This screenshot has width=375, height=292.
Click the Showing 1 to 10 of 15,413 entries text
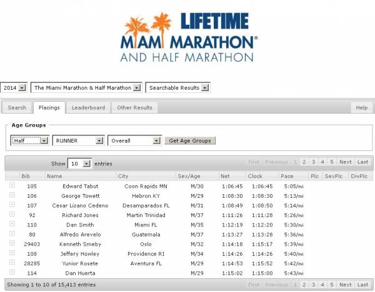(x=51, y=285)
